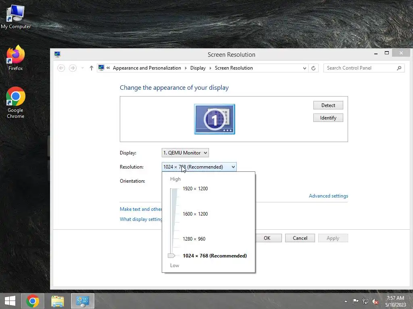
Task: Open Google Chrome desktop shortcut
Action: 16,103
